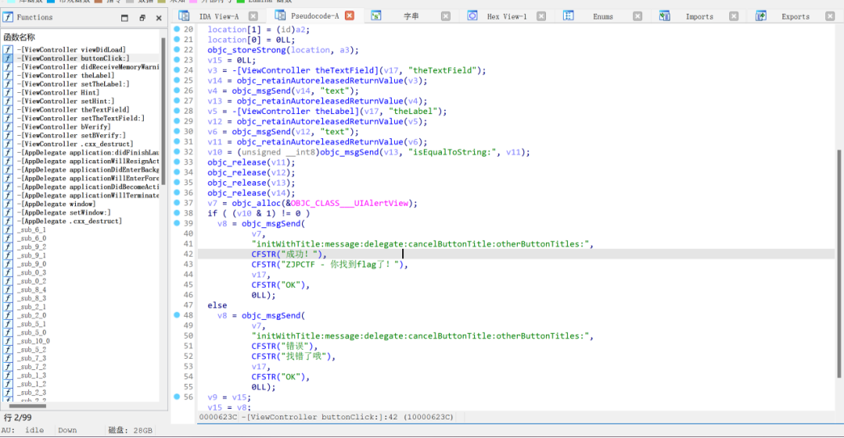Maximize the Functions panel

(124, 18)
